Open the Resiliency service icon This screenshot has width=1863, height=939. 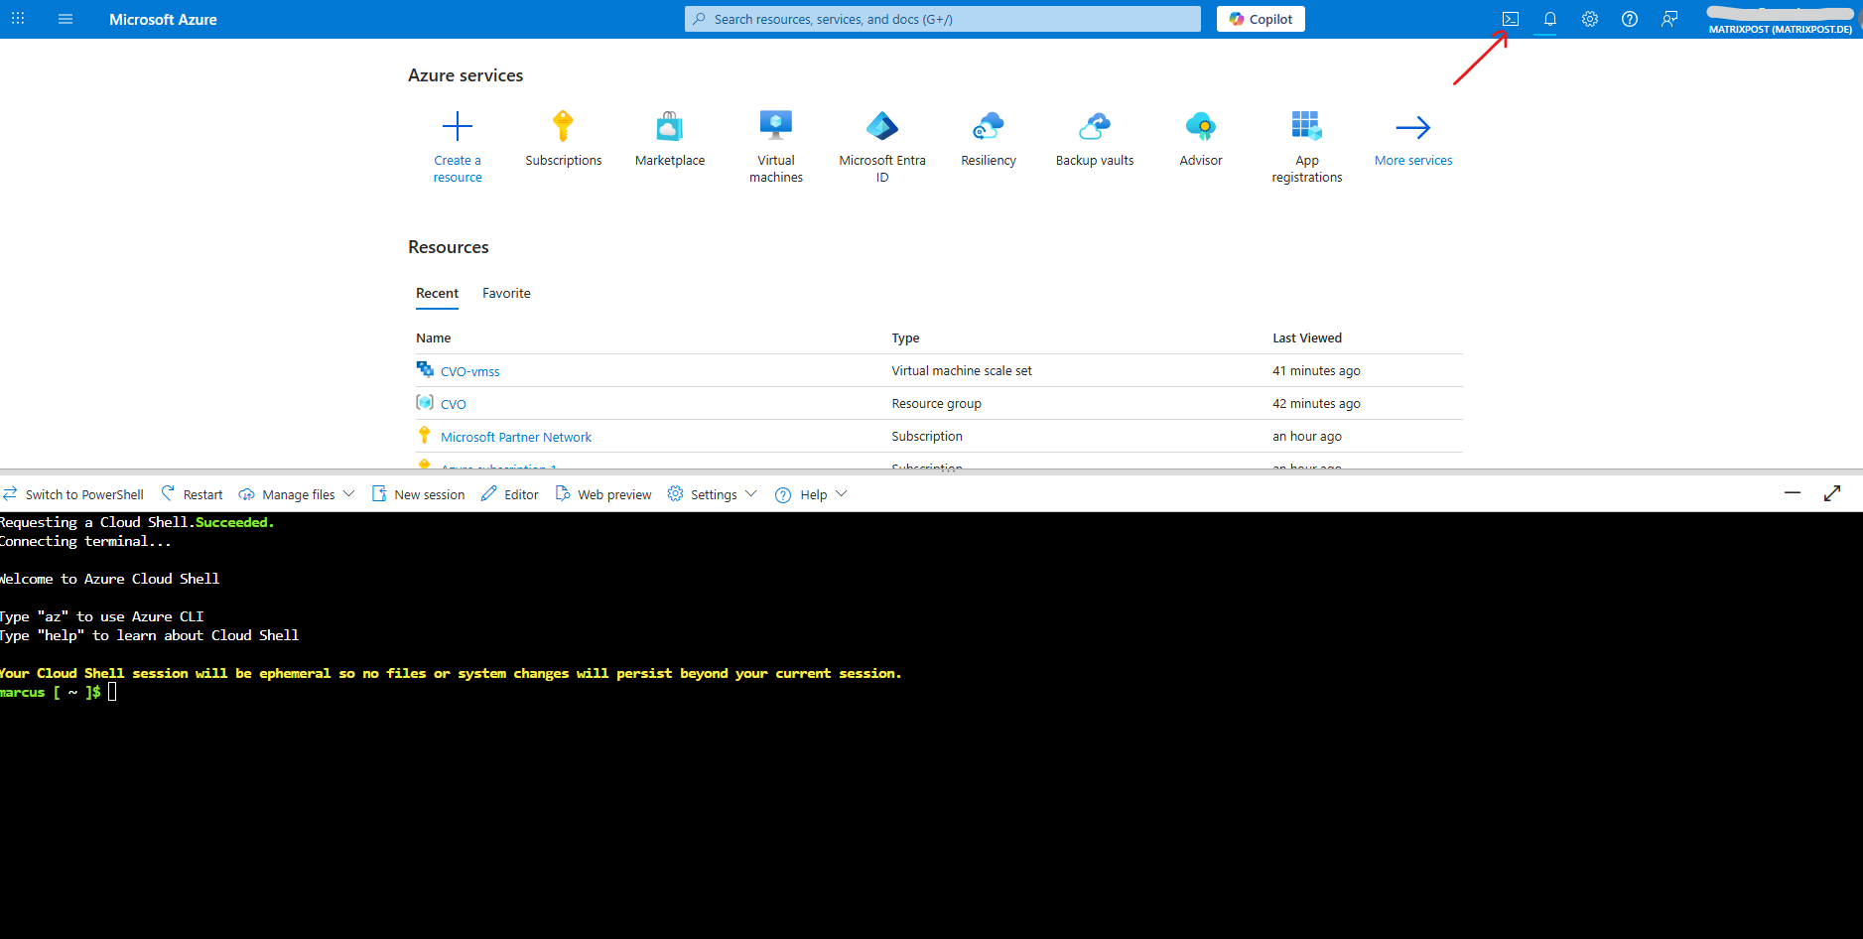click(x=989, y=126)
